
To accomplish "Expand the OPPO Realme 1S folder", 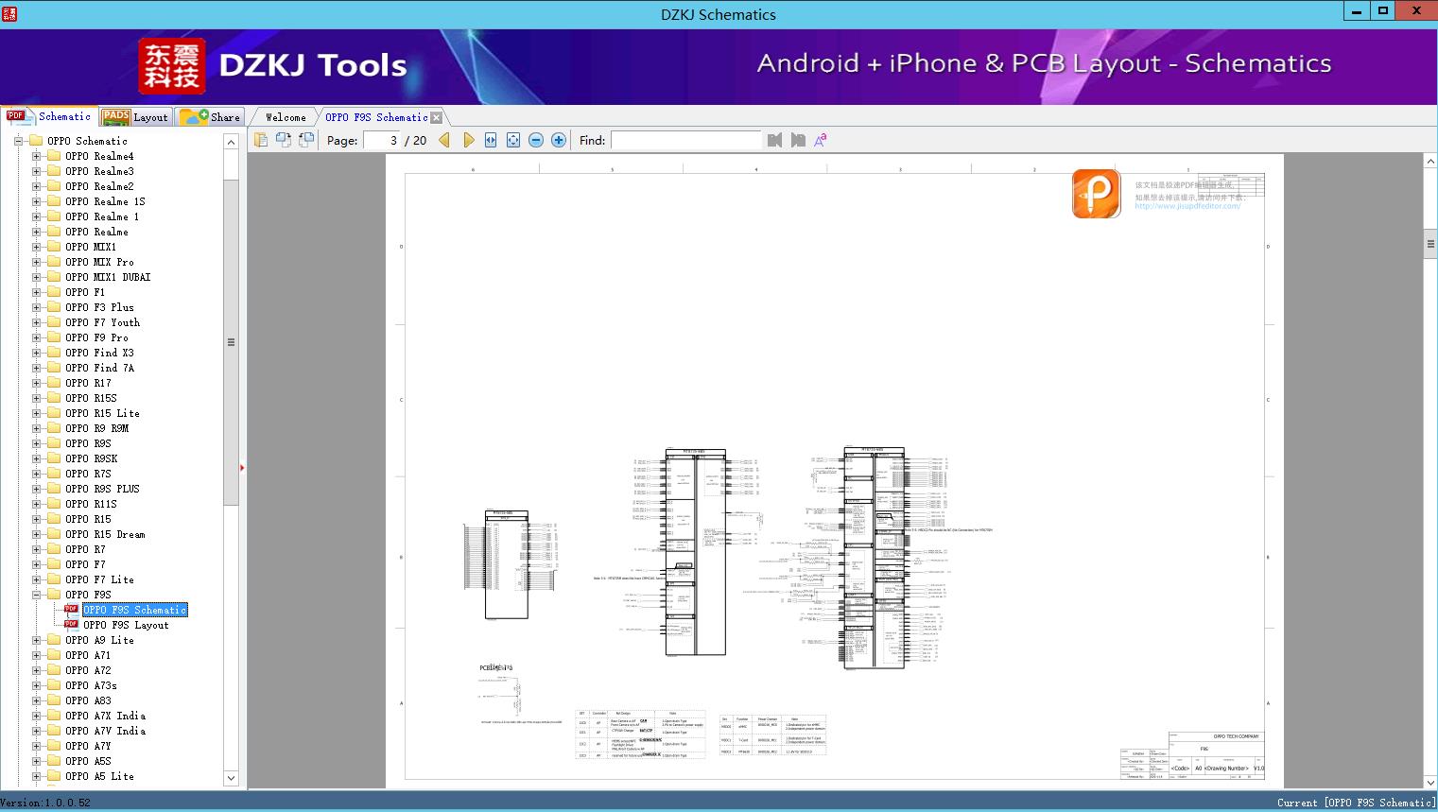I will click(x=36, y=201).
